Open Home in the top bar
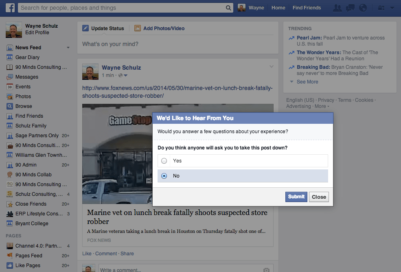The image size is (401, 272). coord(278,8)
